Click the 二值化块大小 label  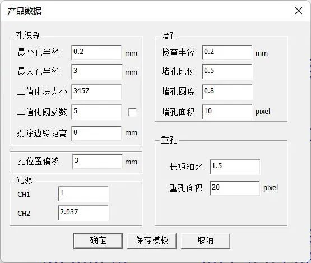point(42,92)
